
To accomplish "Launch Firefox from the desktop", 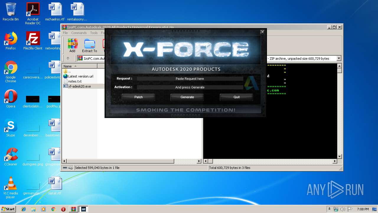I will pos(11,41).
